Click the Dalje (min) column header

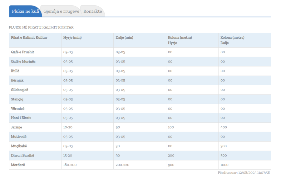click(x=124, y=38)
